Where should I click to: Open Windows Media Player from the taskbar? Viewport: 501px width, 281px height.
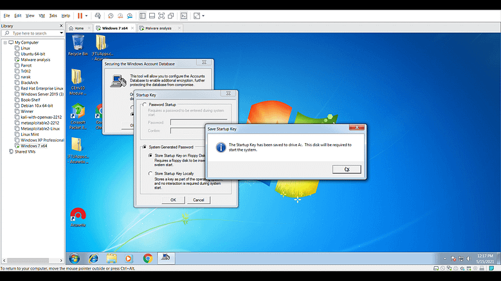coord(129,258)
